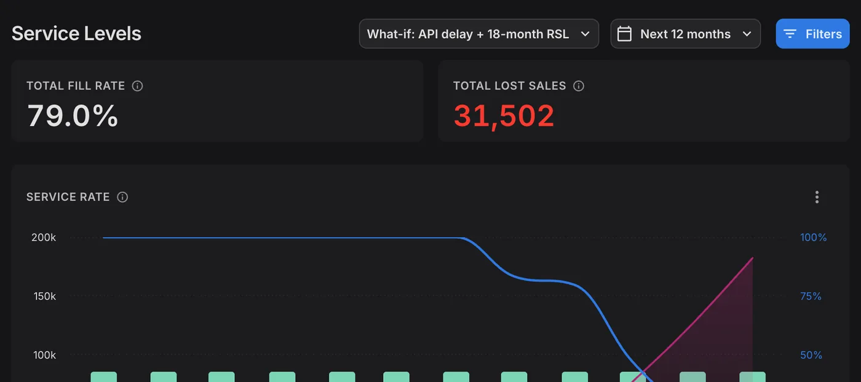
Task: Click the TOTAL LOST SALES label
Action: point(509,86)
